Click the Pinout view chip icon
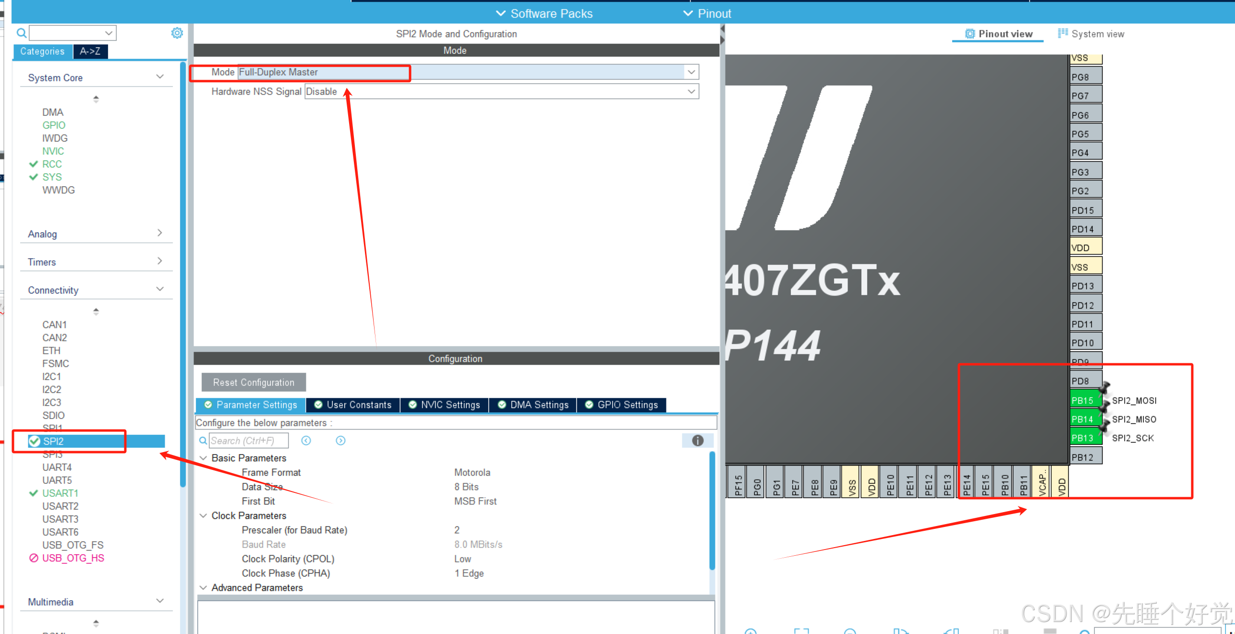This screenshot has height=634, width=1235. click(x=970, y=34)
